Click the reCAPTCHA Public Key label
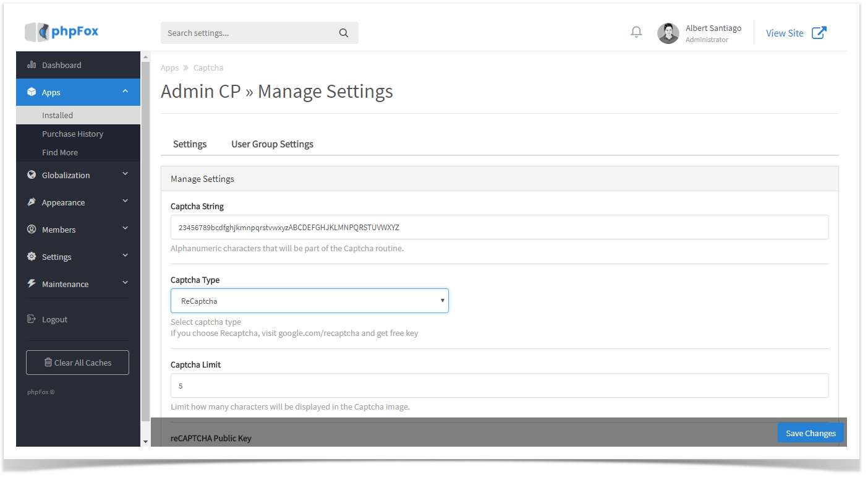868x477 pixels. (x=211, y=438)
